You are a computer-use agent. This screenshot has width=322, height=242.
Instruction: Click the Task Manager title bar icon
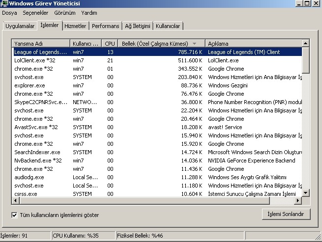[x=4, y=4]
